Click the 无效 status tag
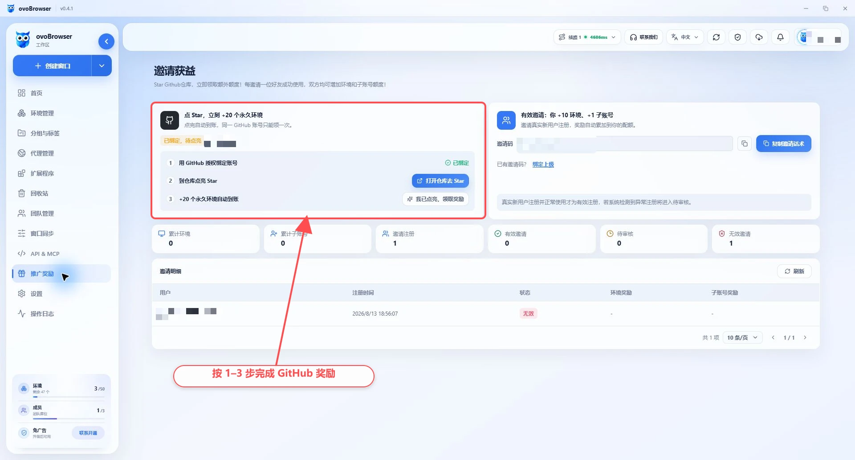 (x=529, y=314)
